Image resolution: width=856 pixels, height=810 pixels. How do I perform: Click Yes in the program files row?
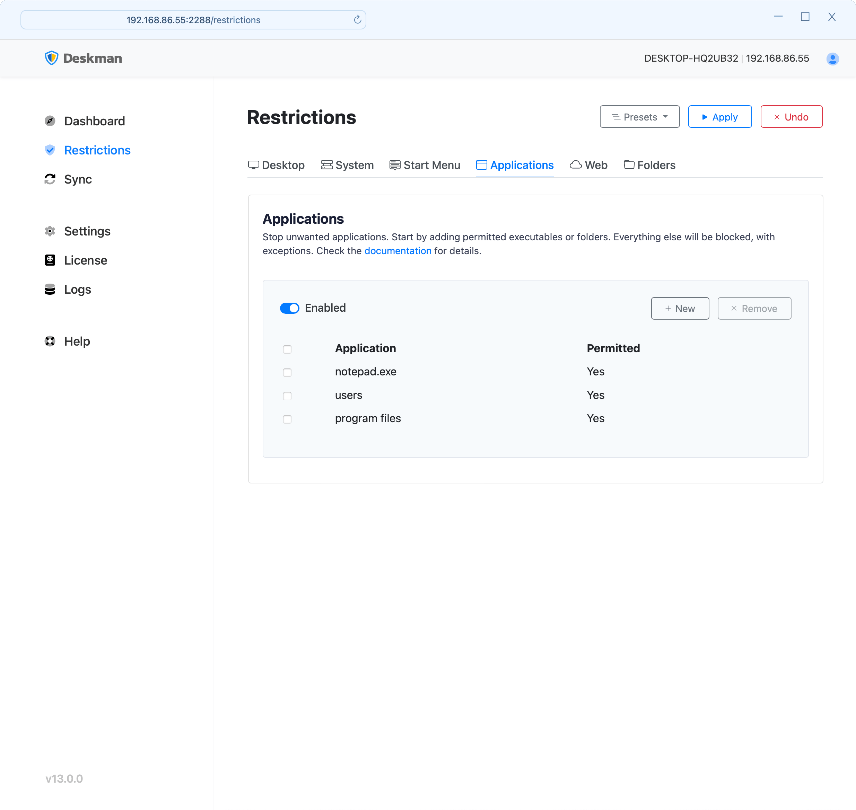(x=595, y=418)
